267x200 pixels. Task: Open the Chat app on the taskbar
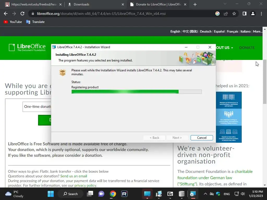tap(101, 194)
